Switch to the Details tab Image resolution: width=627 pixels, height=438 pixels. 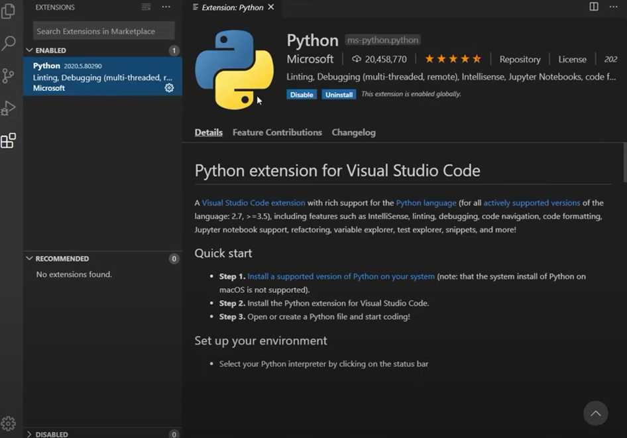pos(208,133)
